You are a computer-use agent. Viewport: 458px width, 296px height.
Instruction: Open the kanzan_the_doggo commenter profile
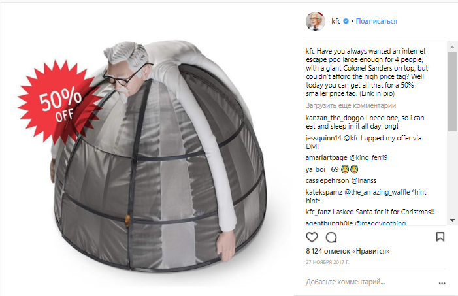click(335, 118)
